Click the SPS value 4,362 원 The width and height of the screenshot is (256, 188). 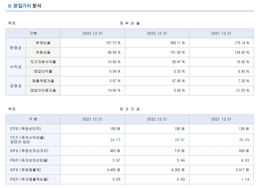click(178, 170)
